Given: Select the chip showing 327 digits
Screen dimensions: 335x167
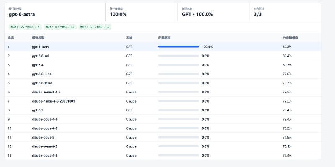Looking at the screenshot, I should 95,27.
